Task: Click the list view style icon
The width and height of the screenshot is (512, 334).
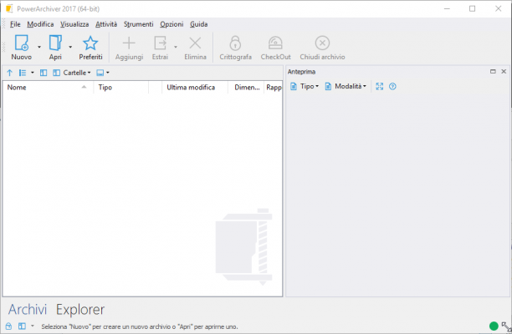Action: coord(23,73)
